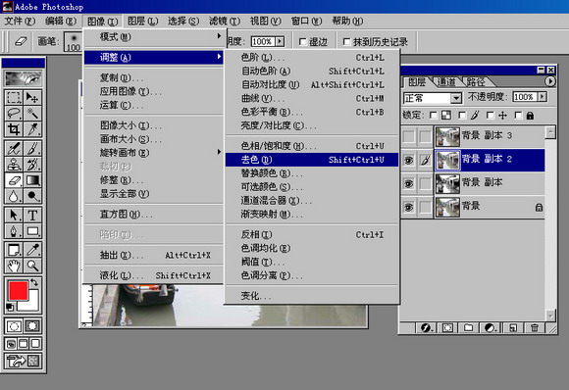
Task: Add a layer style from Layers panel bottom
Action: click(x=426, y=327)
